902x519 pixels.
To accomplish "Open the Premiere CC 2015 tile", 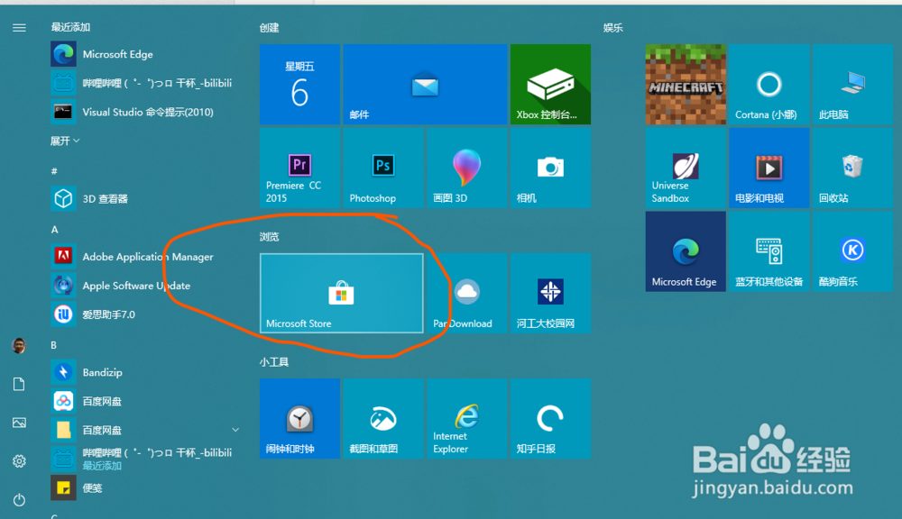I will point(299,168).
